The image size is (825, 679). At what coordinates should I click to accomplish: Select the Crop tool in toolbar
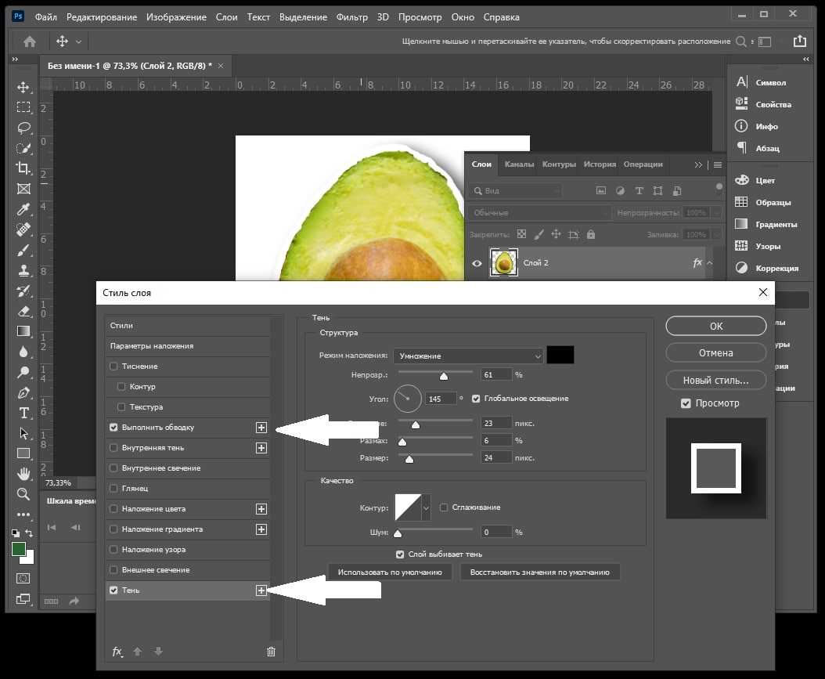click(23, 168)
